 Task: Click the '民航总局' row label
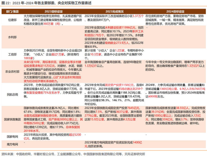point(12,94)
